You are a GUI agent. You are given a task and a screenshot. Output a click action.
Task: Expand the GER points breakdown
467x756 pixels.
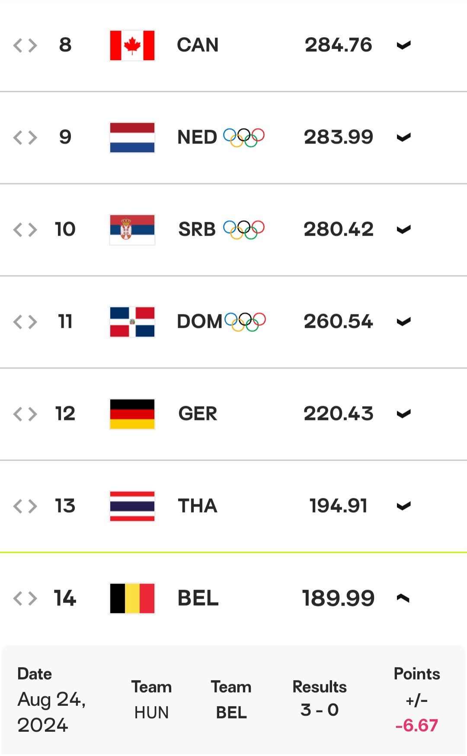[x=403, y=414]
